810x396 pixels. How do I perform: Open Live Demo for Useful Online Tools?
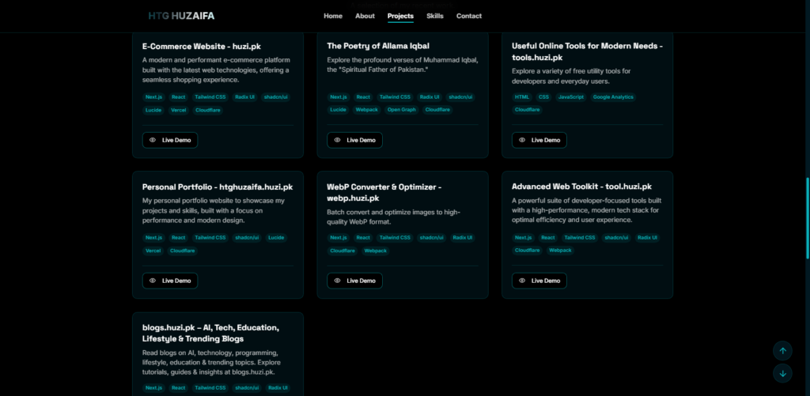tap(539, 140)
